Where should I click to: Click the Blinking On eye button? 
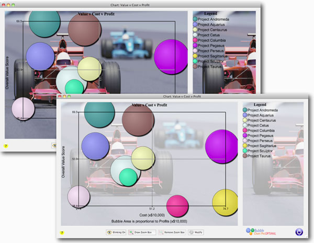116,232
